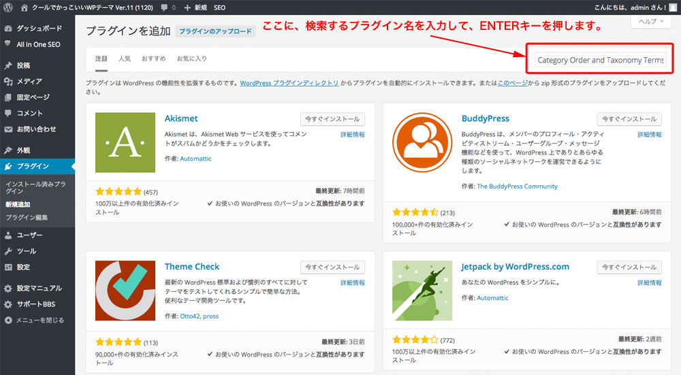This screenshot has width=681, height=375.
Task: Collapse menu with メニューを閉じる arrow icon
Action: (x=7, y=321)
